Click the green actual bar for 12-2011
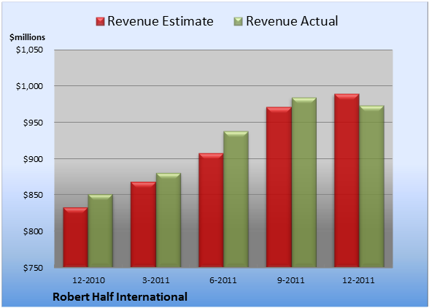 pos(371,186)
